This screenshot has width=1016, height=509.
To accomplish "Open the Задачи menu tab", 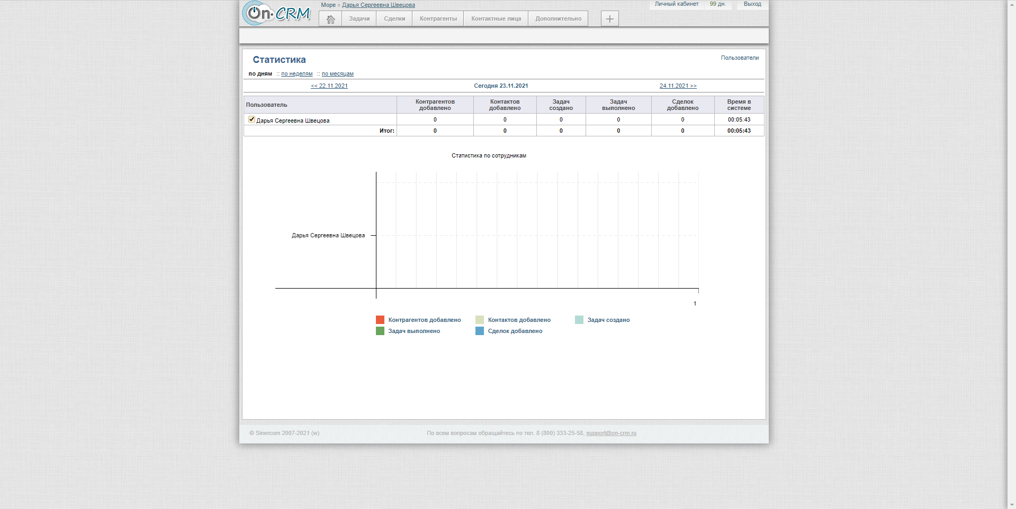I will pos(359,19).
